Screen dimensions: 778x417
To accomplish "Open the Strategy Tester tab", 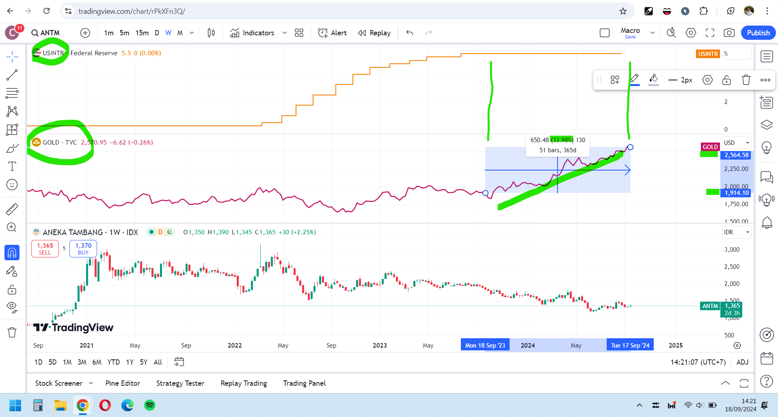I will pos(180,383).
